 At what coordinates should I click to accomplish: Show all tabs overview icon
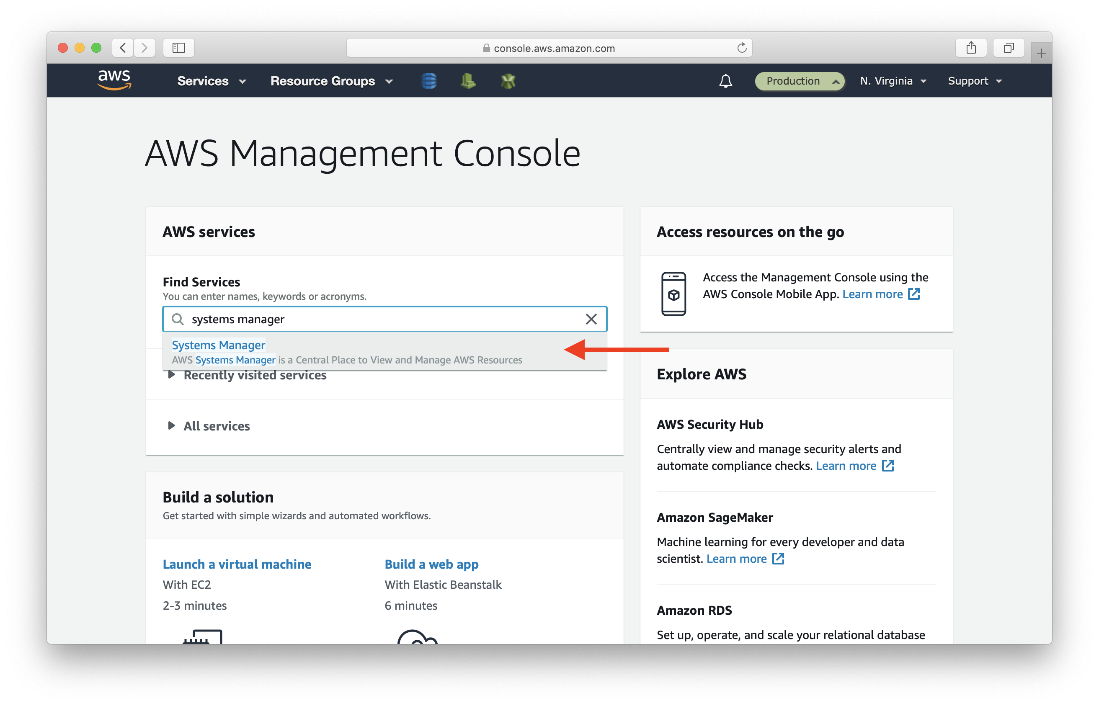click(x=1009, y=48)
